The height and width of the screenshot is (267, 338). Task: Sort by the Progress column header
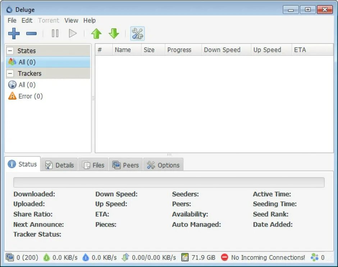[183, 50]
